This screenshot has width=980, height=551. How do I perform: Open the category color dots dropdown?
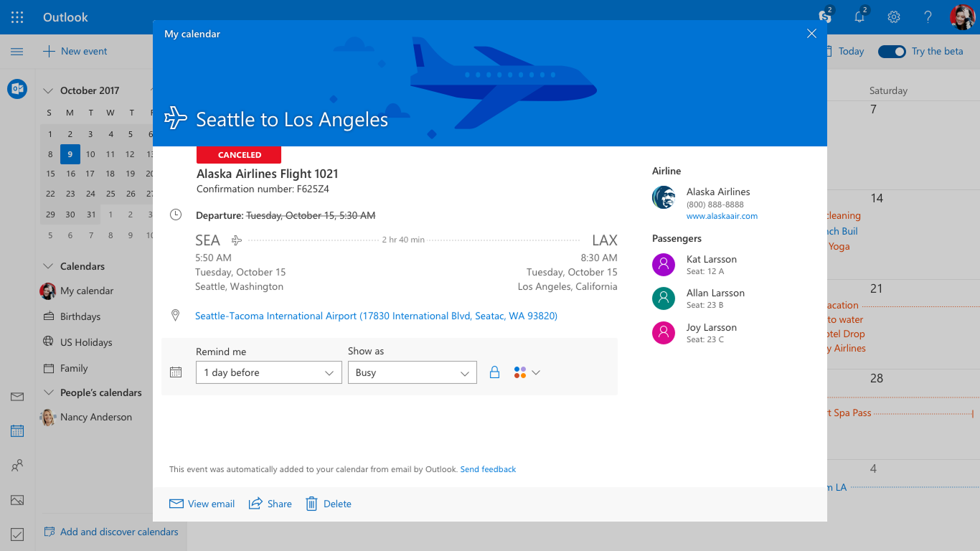pos(527,372)
